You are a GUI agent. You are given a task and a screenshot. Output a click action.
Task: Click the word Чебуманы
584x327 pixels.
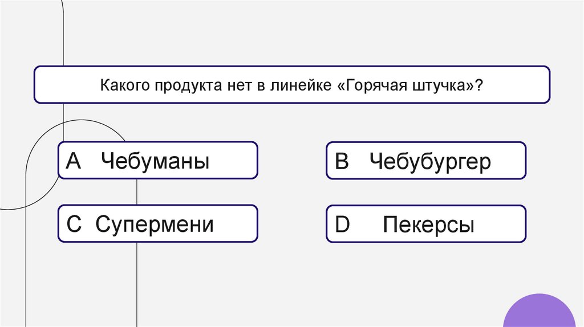pos(155,162)
